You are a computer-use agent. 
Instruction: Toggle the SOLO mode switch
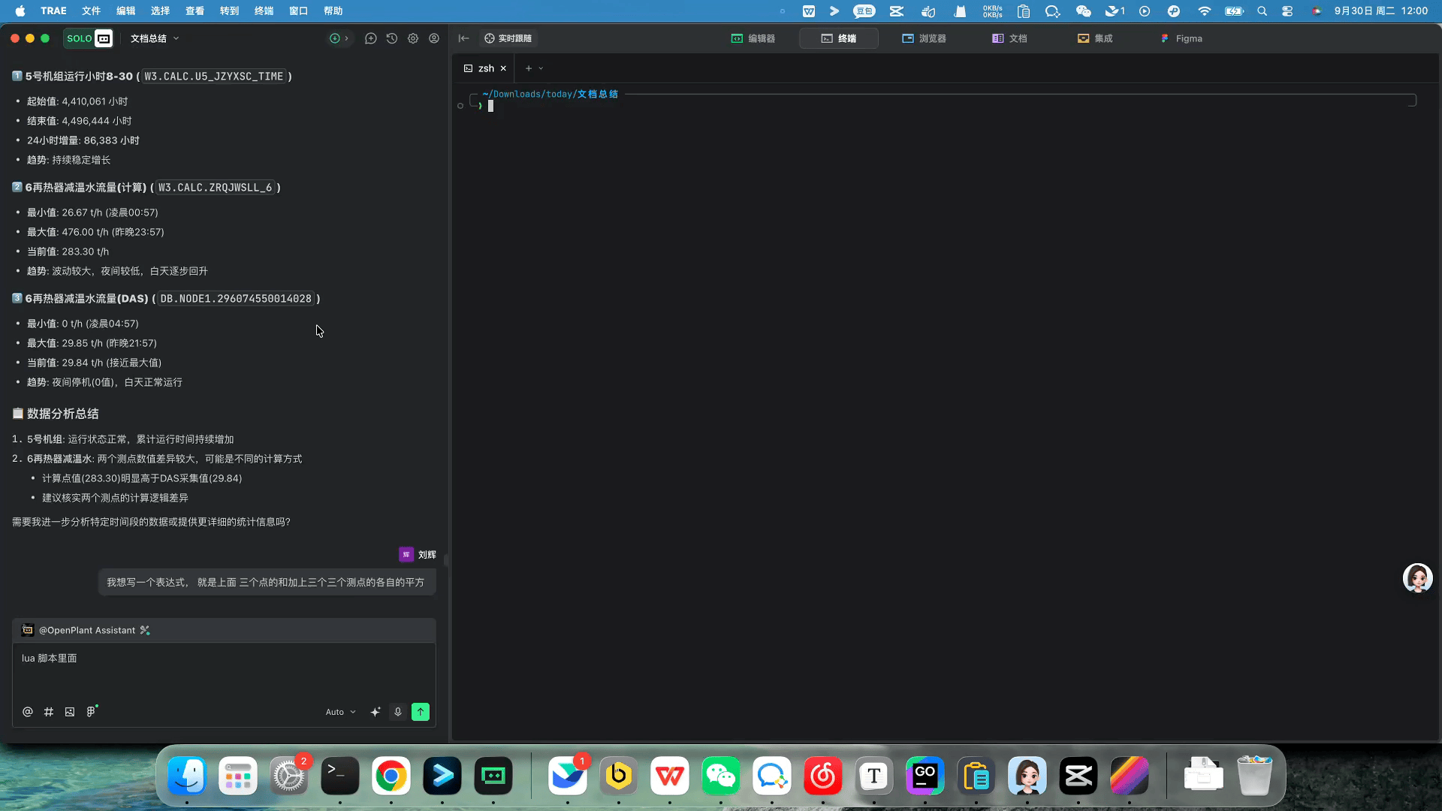click(89, 38)
